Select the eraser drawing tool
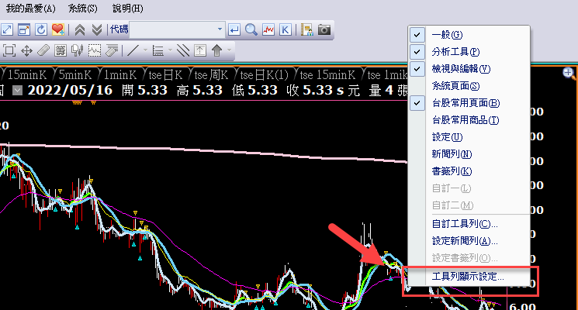578x310 pixels. tap(43, 51)
